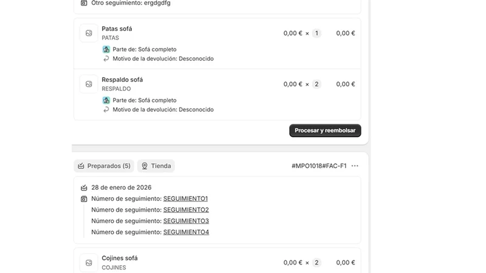Click the Preparados (5) status badge
Viewport: 486px width, 273px height.
(x=104, y=166)
